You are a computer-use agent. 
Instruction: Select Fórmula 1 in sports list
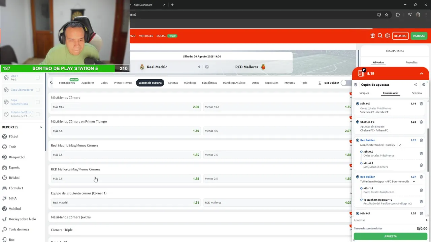16,188
